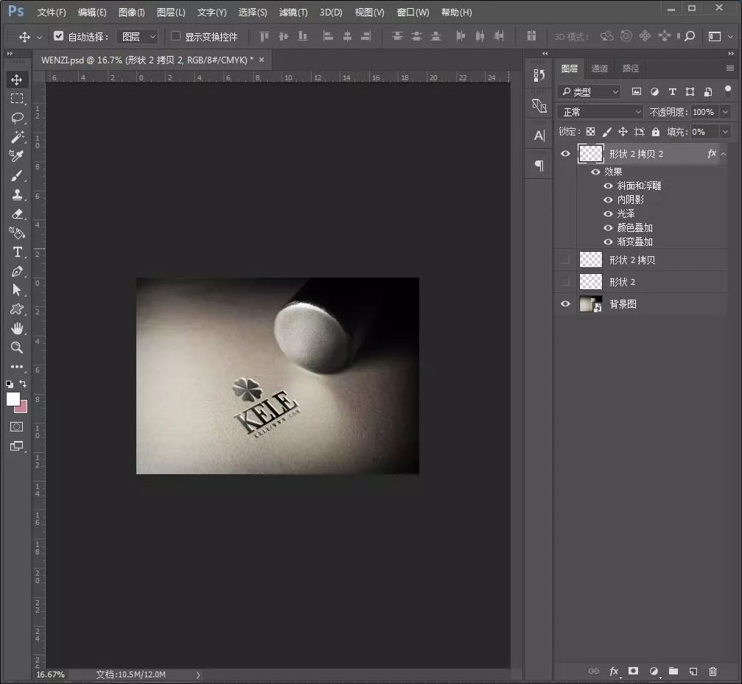742x684 pixels.
Task: Select the Hand tool
Action: [18, 329]
